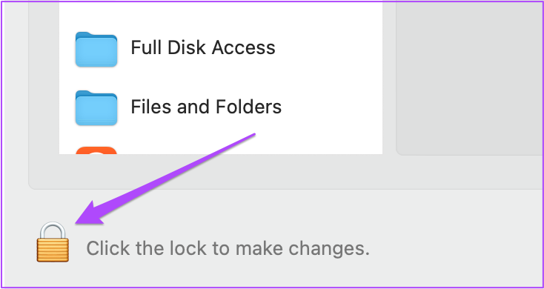Viewport: 544px width, 289px height.
Task: Choose the "Full Disk Access" text label
Action: coord(203,47)
